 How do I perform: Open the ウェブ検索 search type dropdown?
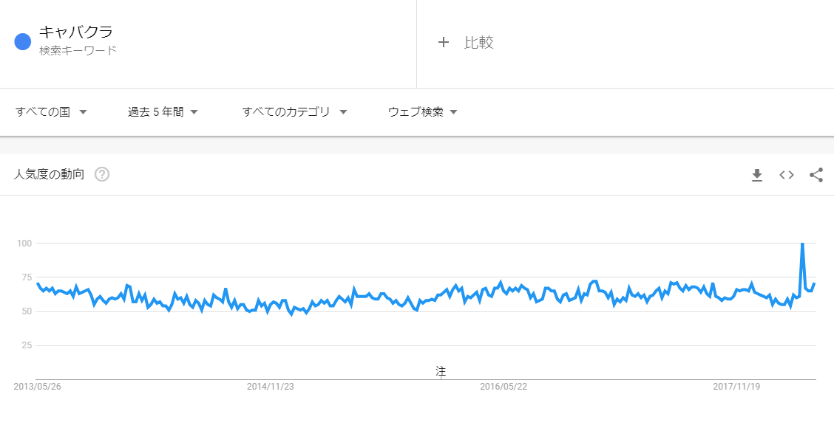click(x=423, y=112)
